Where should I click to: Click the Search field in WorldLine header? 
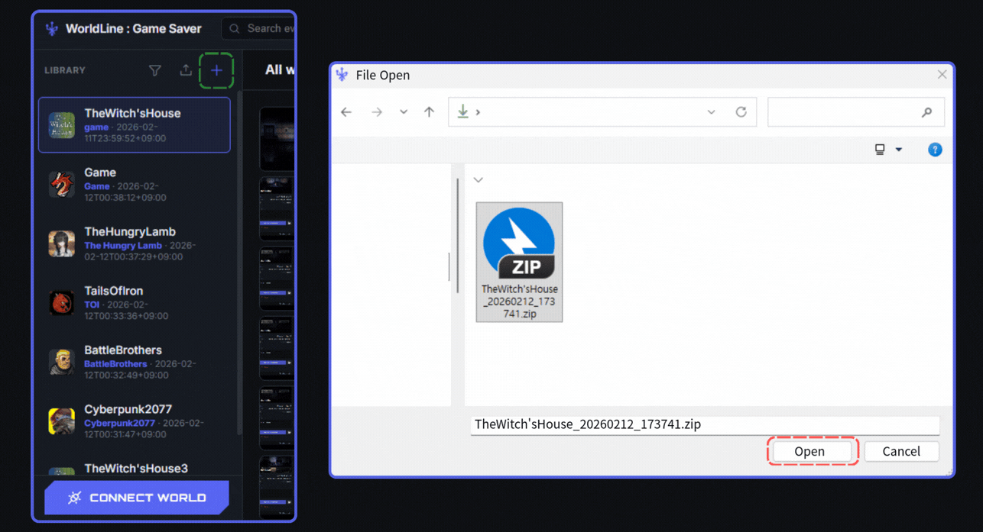(x=258, y=29)
